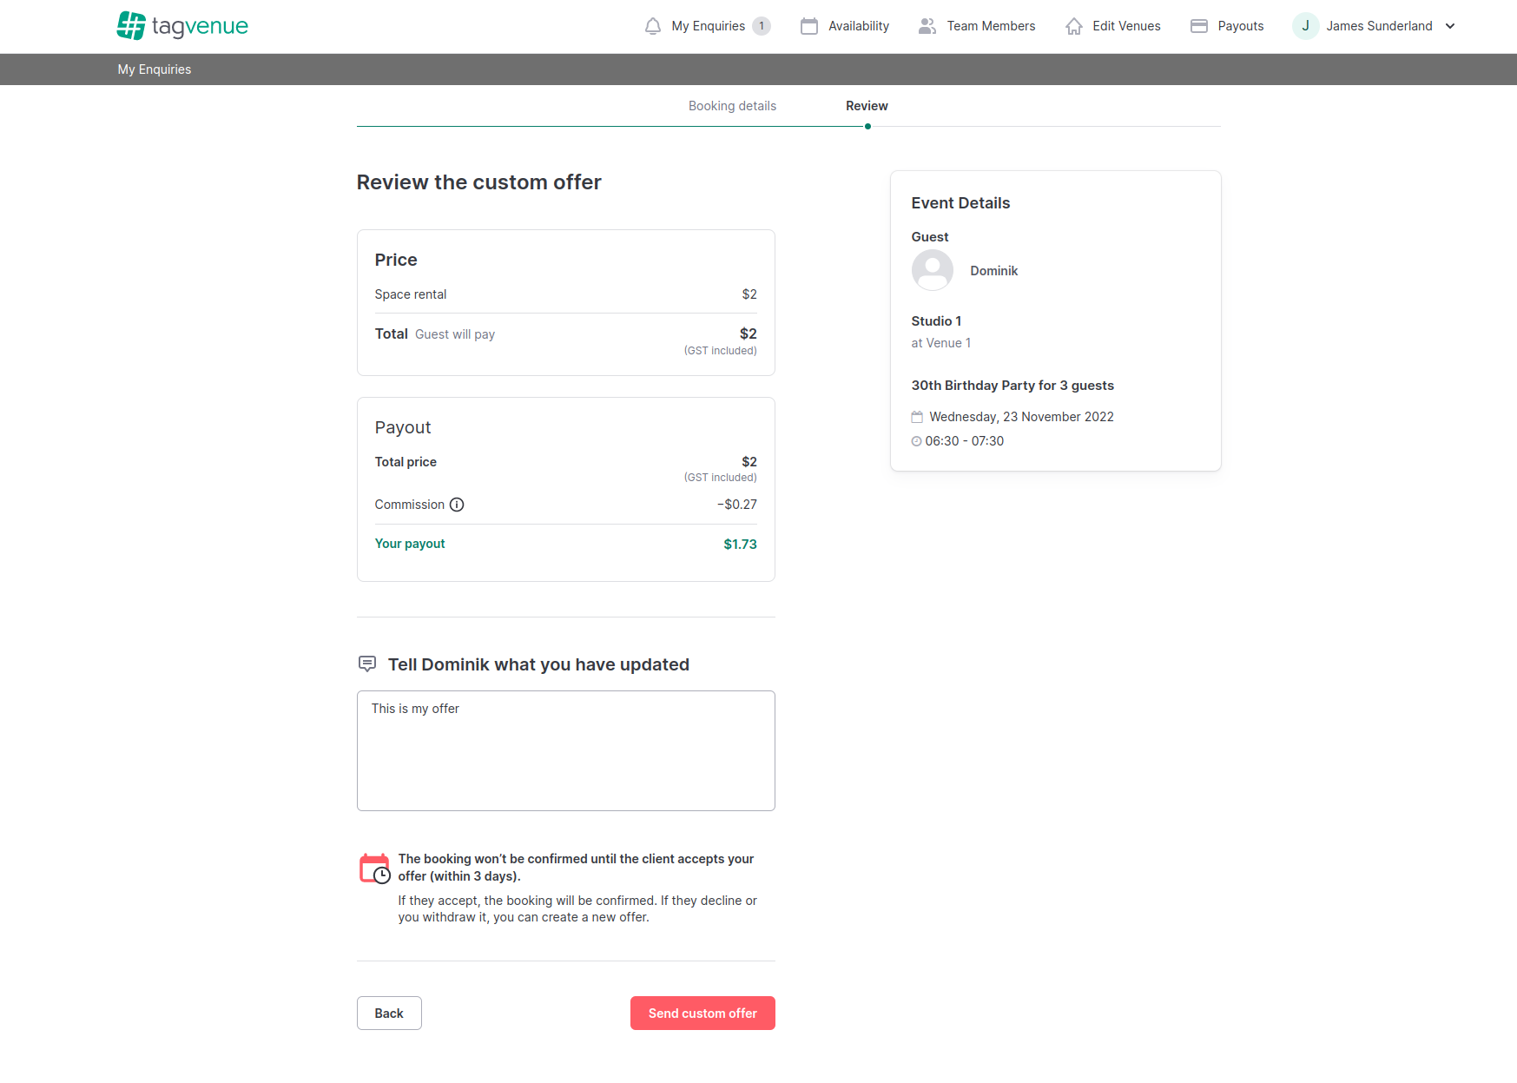Click the Studio 1 space name
Viewport: 1517px width, 1083px height.
click(x=936, y=321)
